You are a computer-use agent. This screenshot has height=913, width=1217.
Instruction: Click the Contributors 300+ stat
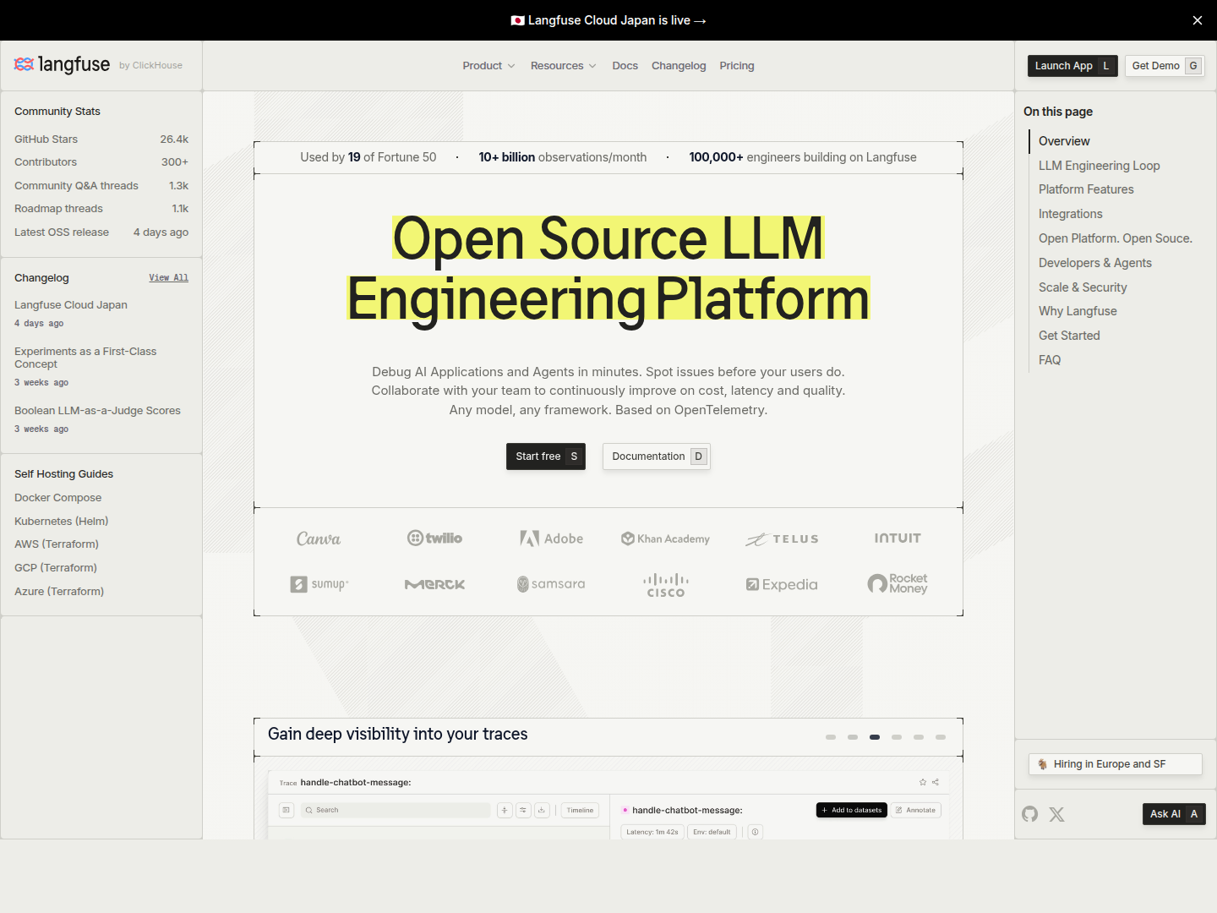click(101, 162)
